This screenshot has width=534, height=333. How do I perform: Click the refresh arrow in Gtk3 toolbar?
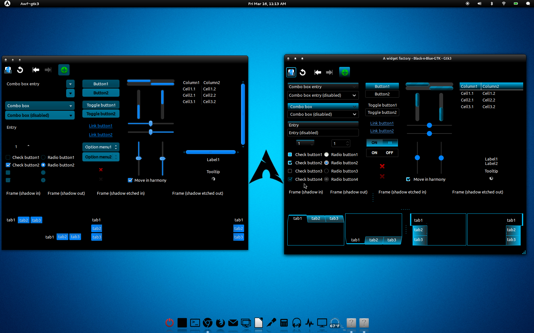303,72
